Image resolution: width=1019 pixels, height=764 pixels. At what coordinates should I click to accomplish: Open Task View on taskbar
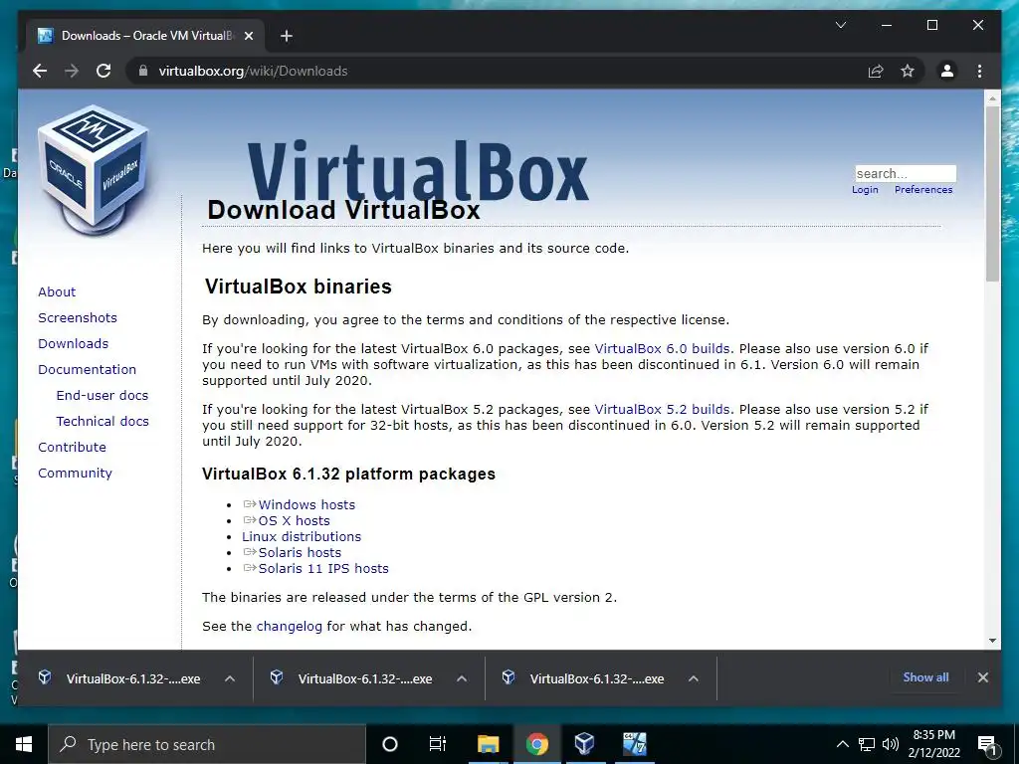438,744
